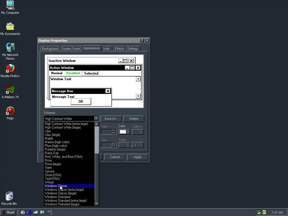Pick the Rose (large) scheme
The image size is (288, 216).
pos(69,164)
